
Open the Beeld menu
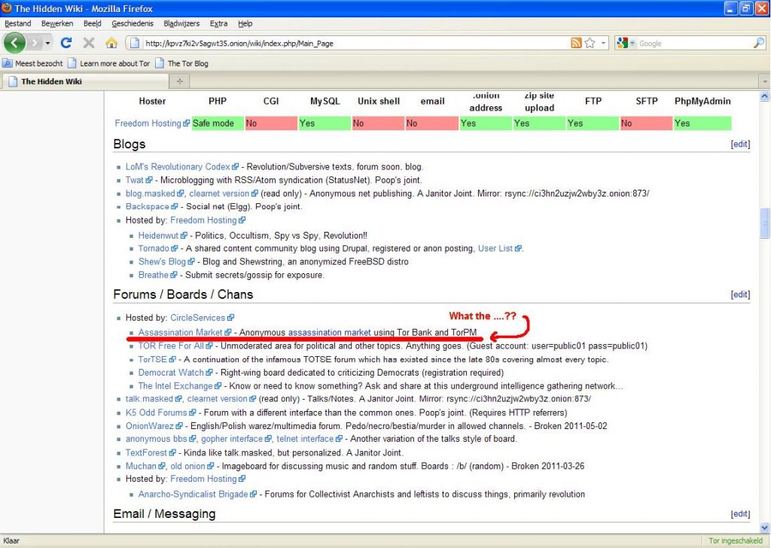coord(92,23)
